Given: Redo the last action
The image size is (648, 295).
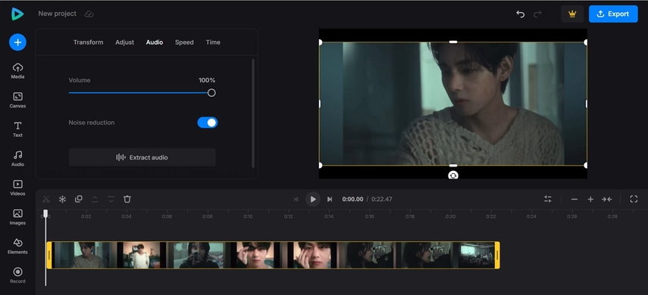Looking at the screenshot, I should point(537,14).
